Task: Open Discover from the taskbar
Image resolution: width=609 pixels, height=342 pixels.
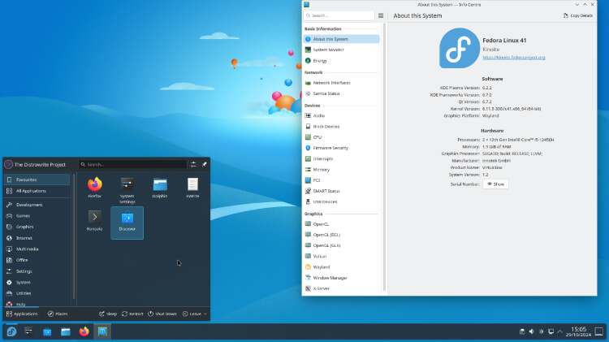Action: (x=47, y=331)
